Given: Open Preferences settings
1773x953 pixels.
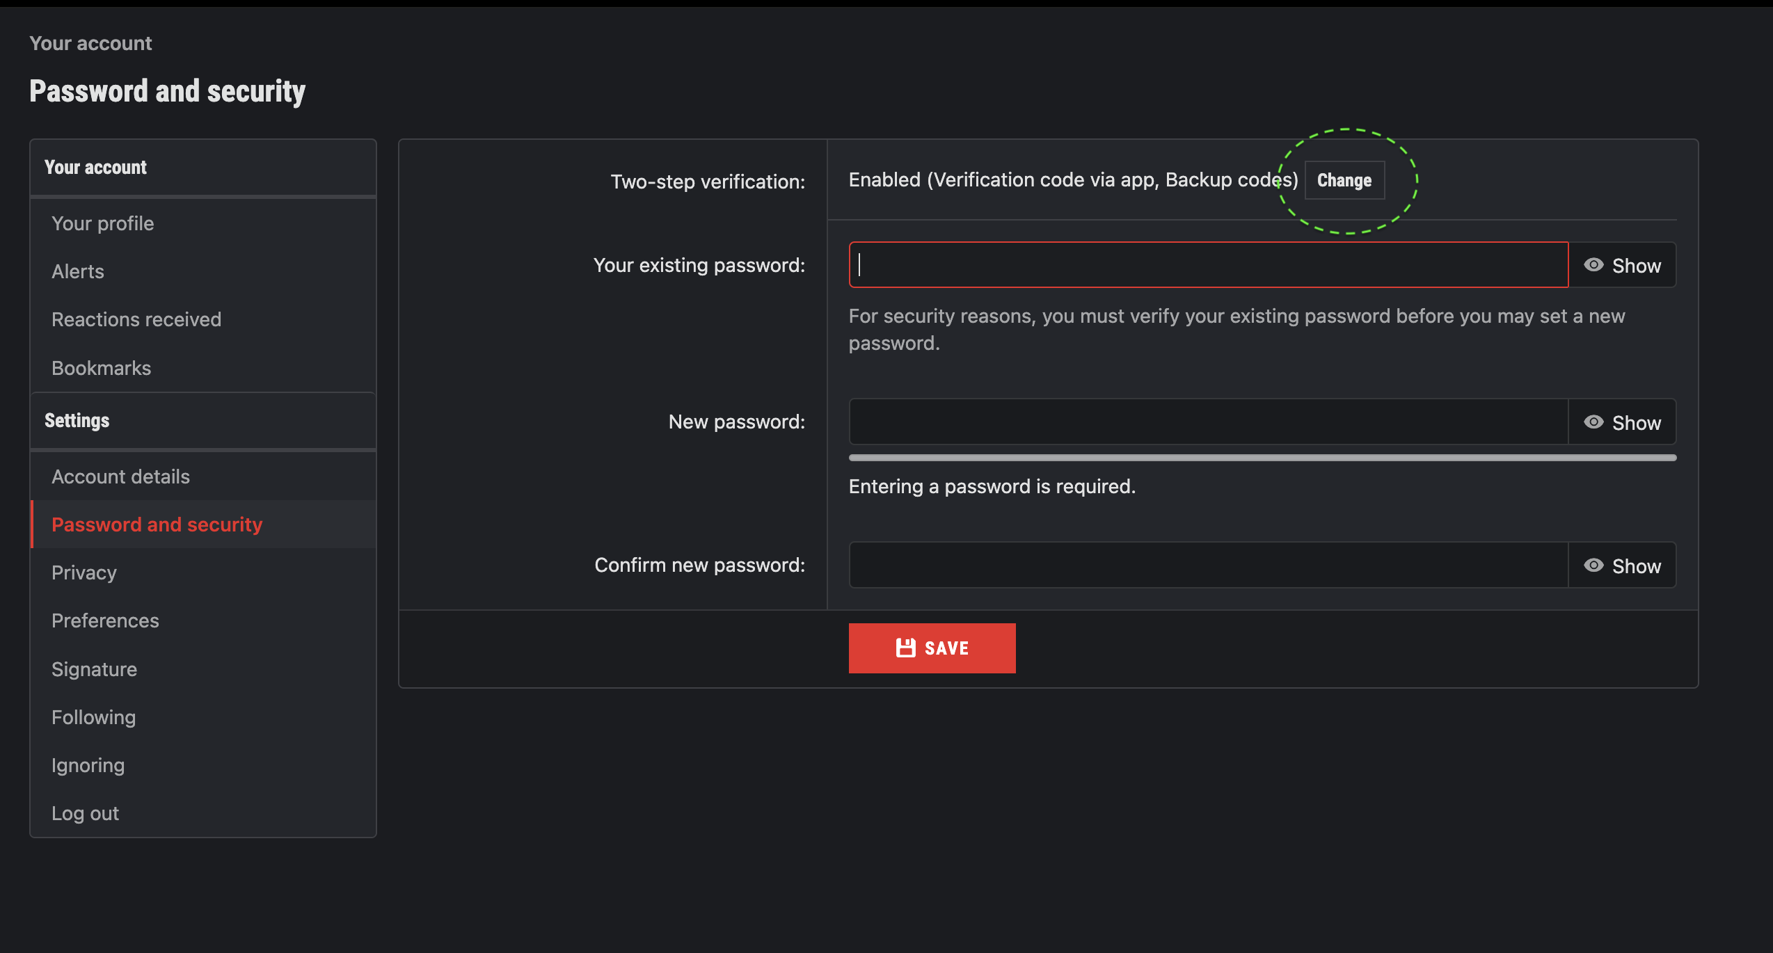Looking at the screenshot, I should 203,620.
